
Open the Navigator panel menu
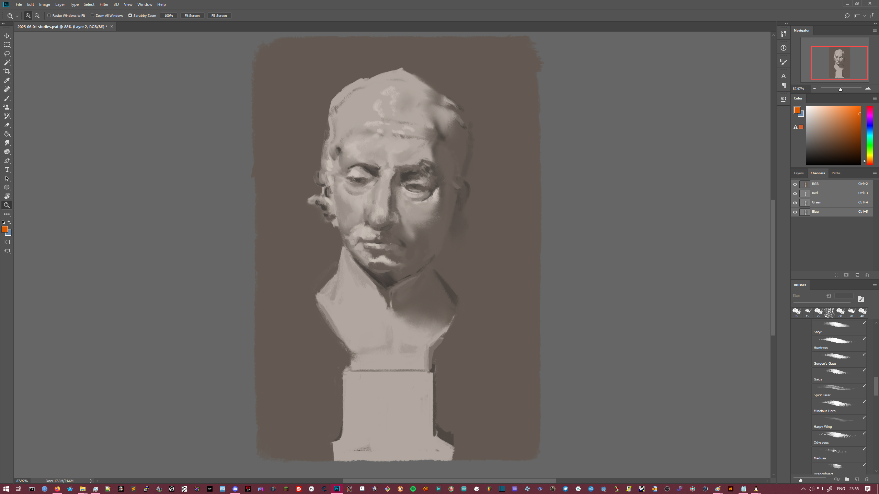point(875,31)
